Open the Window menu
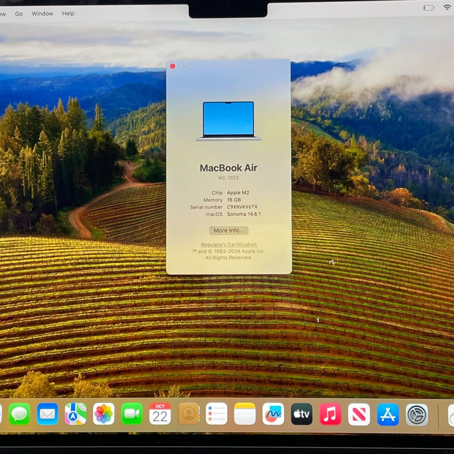This screenshot has height=454, width=454. pyautogui.click(x=42, y=14)
